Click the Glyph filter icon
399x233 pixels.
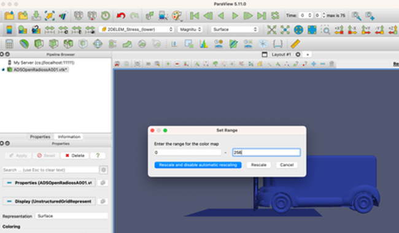(98, 44)
